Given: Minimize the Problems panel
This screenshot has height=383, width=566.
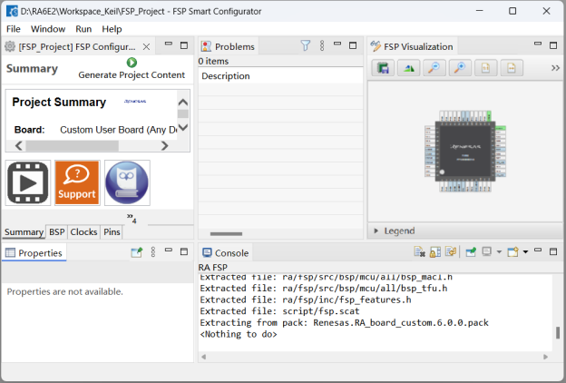Looking at the screenshot, I should click(x=337, y=44).
